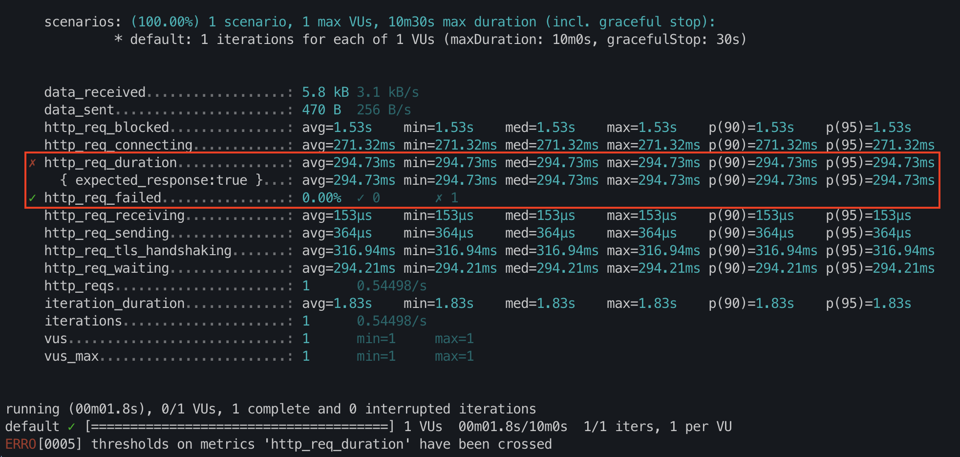Click the red ERRO label

tap(21, 444)
